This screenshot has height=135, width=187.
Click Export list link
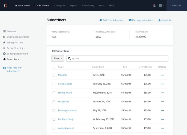pyautogui.click(x=165, y=20)
